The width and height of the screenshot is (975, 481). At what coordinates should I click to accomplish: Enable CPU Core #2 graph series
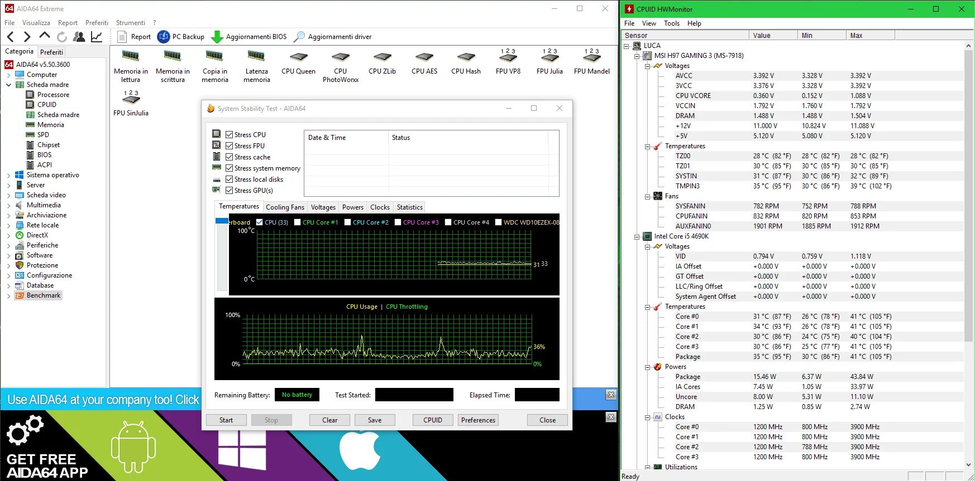pos(348,222)
